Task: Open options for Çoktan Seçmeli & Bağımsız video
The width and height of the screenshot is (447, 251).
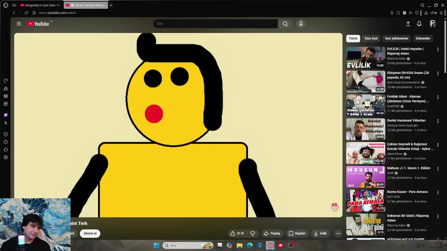Action: point(438,145)
